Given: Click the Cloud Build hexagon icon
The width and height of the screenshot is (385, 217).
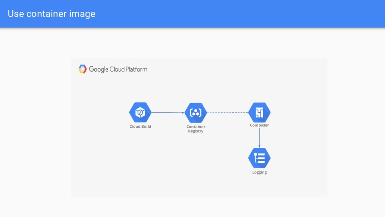Looking at the screenshot, I should click(140, 112).
